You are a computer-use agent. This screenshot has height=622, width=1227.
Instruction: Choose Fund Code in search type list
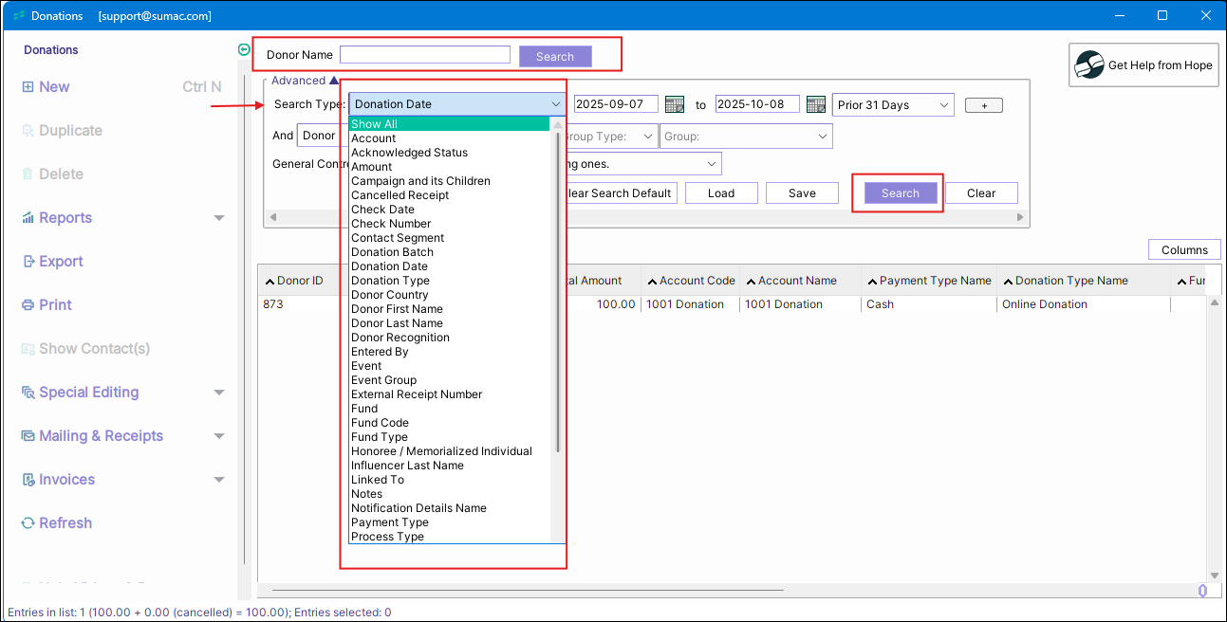380,423
